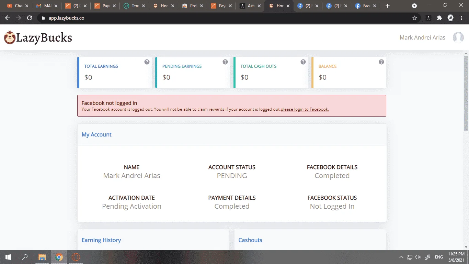Click the PENDING account status value
The height and width of the screenshot is (264, 469).
click(x=232, y=176)
